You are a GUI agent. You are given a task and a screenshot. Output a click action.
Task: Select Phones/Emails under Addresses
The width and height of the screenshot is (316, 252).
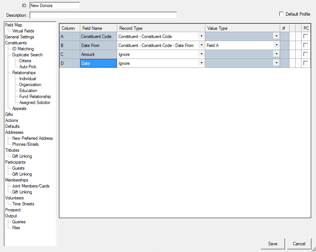(x=25, y=144)
